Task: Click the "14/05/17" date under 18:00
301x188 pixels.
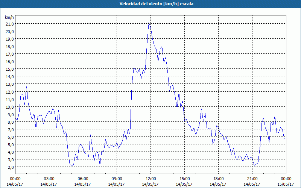Action: 218,184
